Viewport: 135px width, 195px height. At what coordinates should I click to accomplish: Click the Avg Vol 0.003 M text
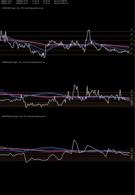[60, 1]
